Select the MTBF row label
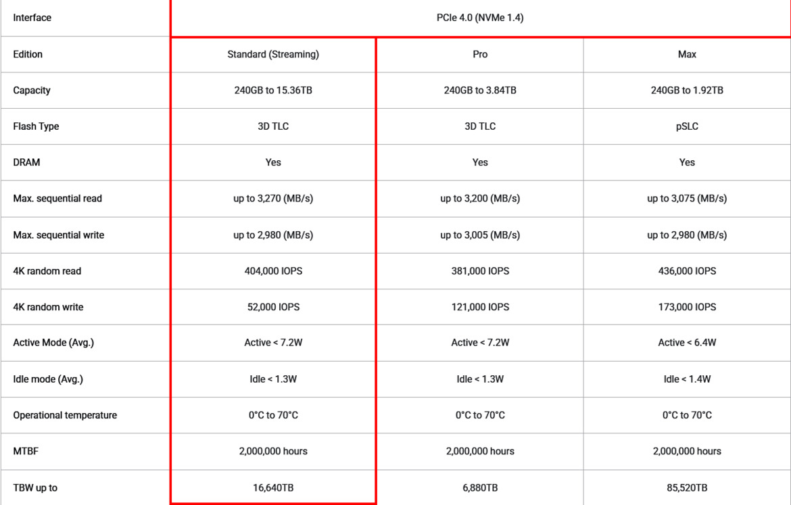 click(x=26, y=451)
